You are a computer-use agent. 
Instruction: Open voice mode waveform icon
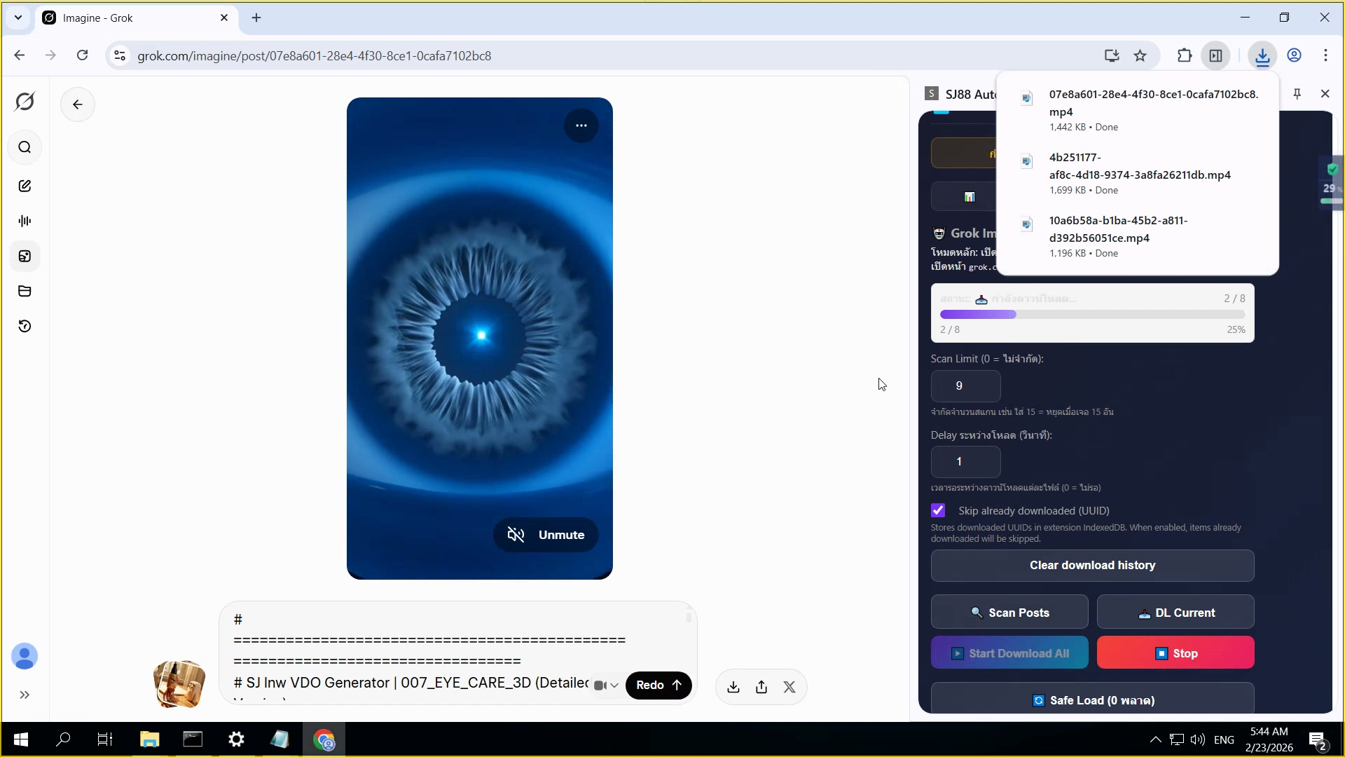25,221
